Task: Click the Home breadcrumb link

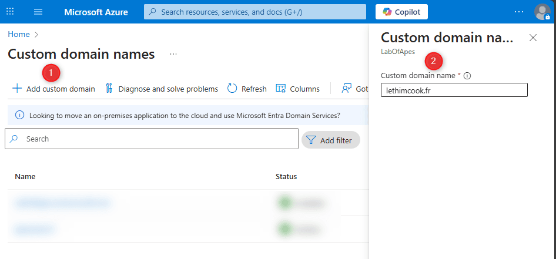Action: (x=18, y=35)
